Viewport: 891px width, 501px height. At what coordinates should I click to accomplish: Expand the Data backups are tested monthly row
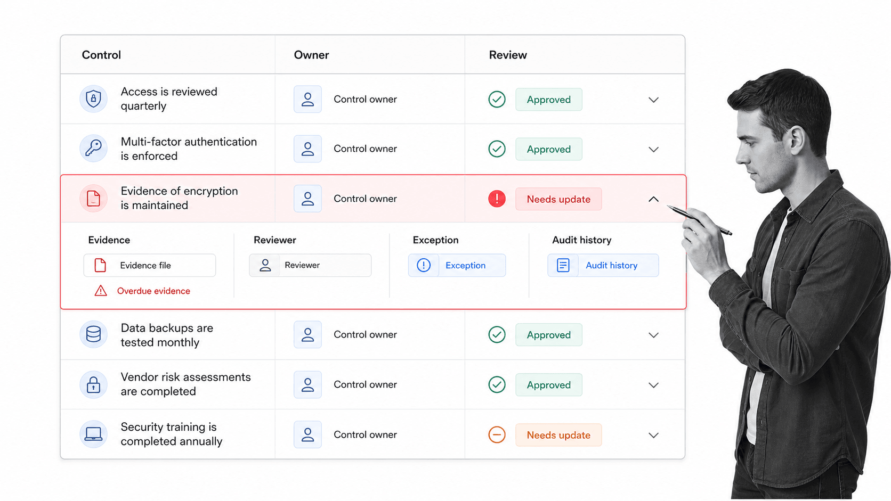tap(653, 335)
